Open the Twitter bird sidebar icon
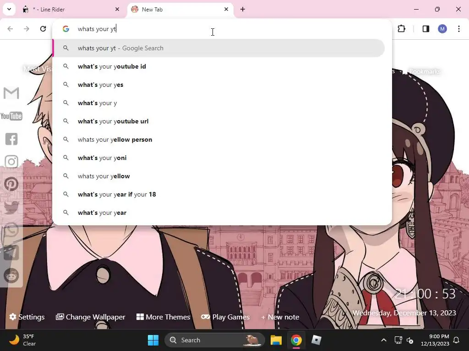Screen dimensions: 469x351 pos(11,207)
